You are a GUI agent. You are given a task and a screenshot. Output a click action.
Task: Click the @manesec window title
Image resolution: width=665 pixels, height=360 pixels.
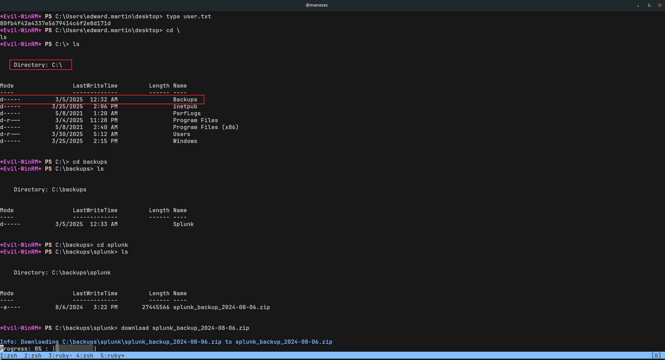(317, 5)
